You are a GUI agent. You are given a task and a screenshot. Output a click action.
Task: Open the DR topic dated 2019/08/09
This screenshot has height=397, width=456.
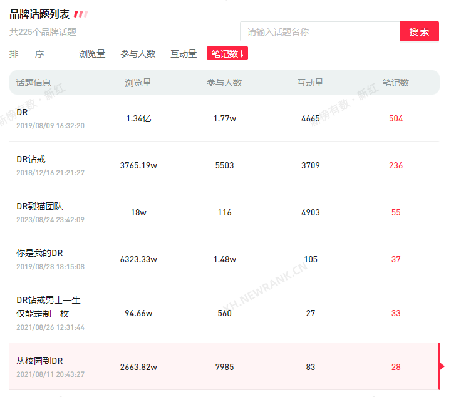click(22, 112)
